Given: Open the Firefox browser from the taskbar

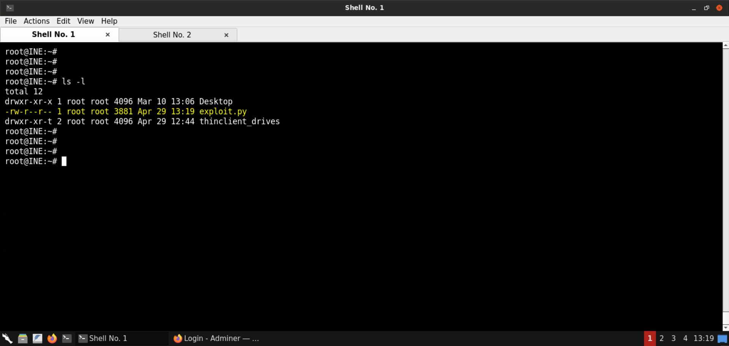Looking at the screenshot, I should pyautogui.click(x=52, y=338).
